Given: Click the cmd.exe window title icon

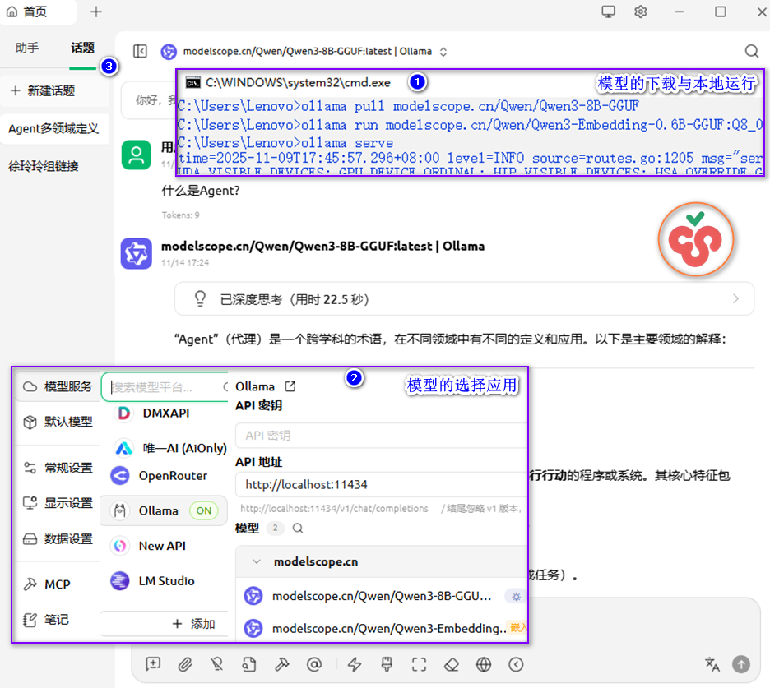Looking at the screenshot, I should [193, 83].
